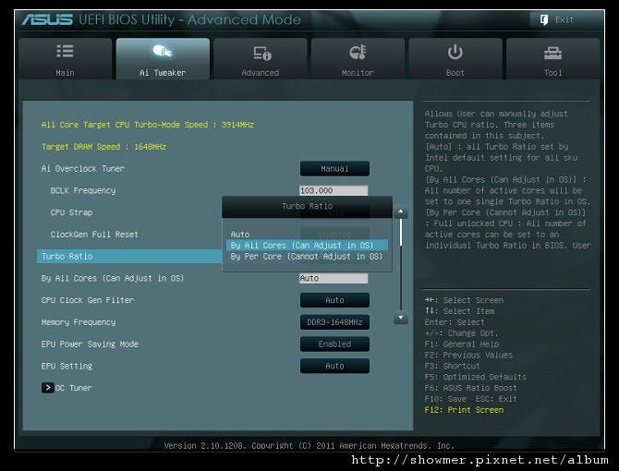Click the scroll down arrow
Viewport: 619px width, 471px height.
point(401,318)
